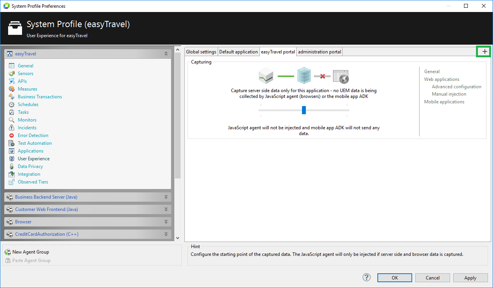
Task: Select Tasks in the sidebar
Action: click(x=23, y=112)
